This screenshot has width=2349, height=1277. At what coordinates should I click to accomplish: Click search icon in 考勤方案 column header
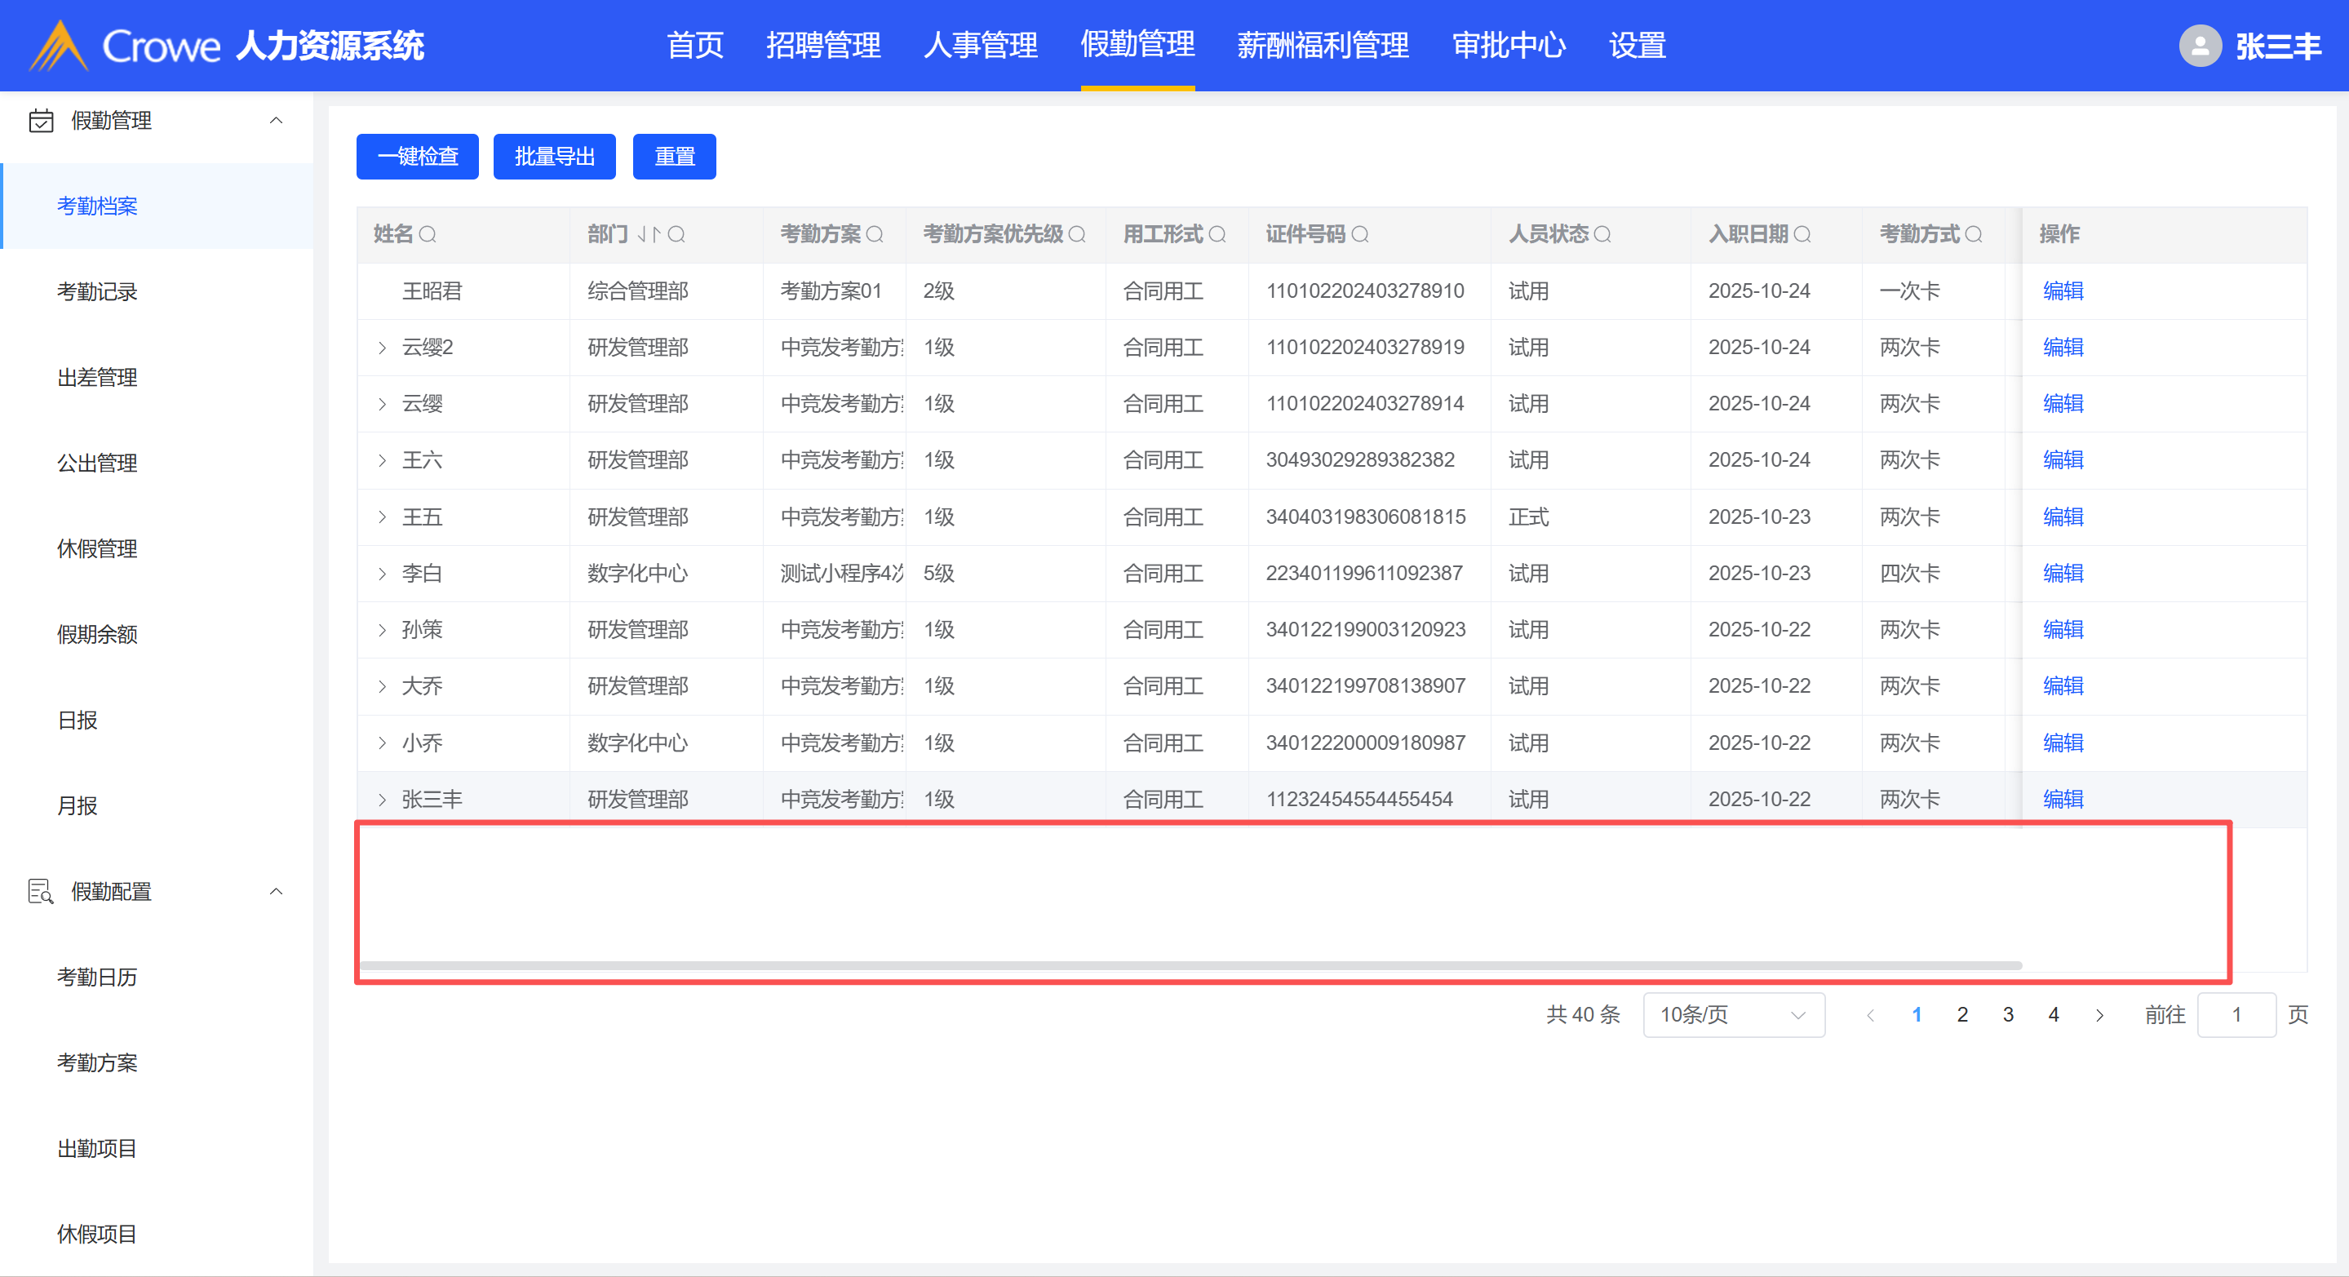tap(875, 234)
